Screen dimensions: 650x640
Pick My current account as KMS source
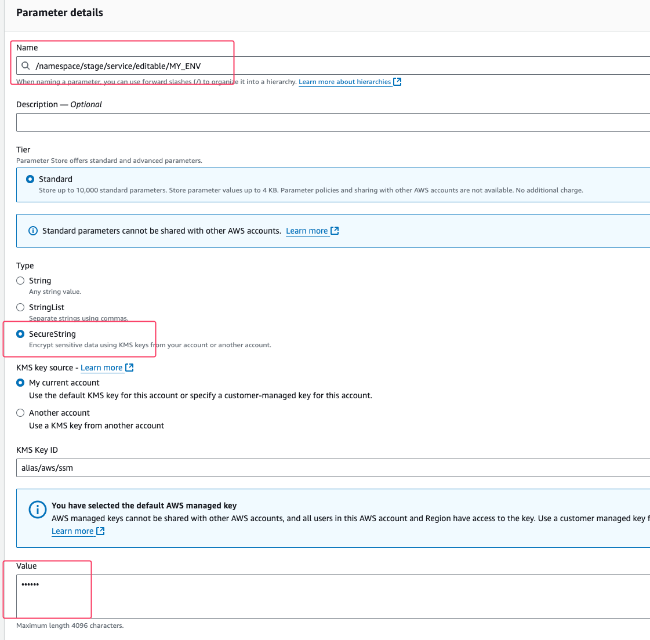pyautogui.click(x=20, y=383)
